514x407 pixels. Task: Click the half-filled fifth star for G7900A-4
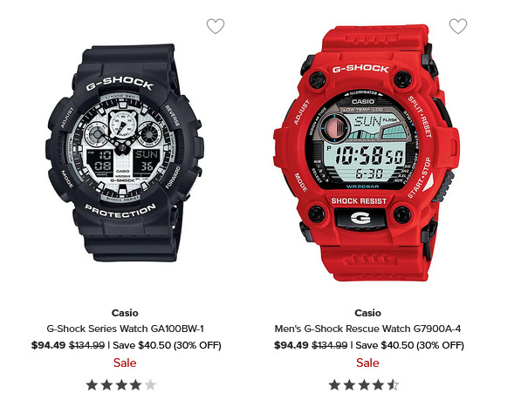[x=393, y=384]
